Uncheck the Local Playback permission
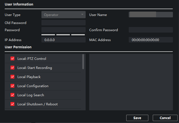Image resolution: width=179 pixels, height=123 pixels. point(12,77)
